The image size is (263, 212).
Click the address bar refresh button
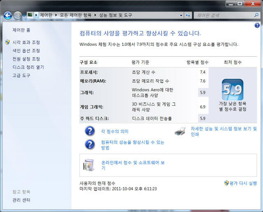click(x=188, y=16)
